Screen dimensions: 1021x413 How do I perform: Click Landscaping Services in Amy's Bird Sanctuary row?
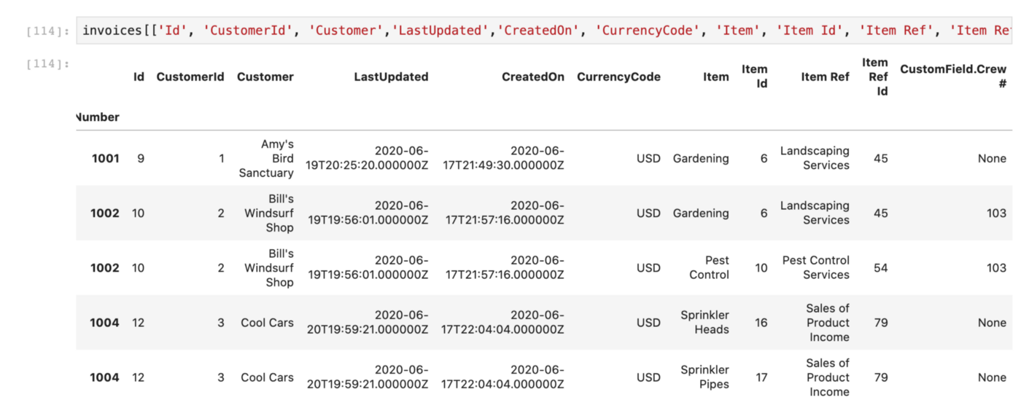815,158
